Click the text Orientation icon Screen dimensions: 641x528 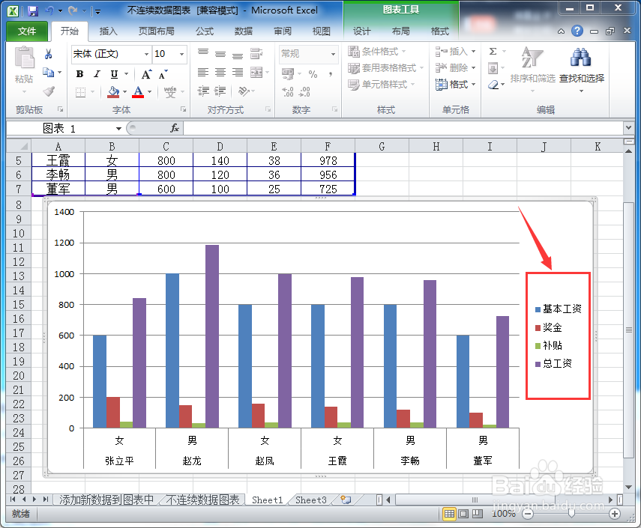coord(244,91)
